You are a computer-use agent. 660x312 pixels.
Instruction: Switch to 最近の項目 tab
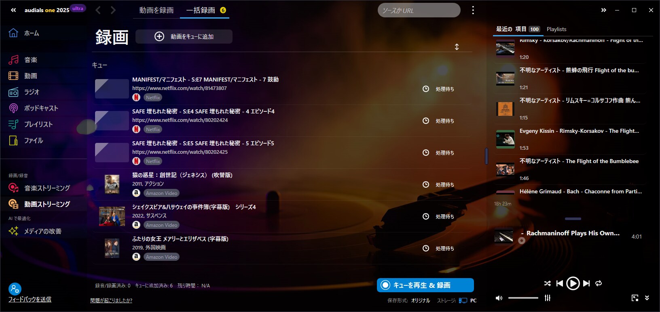coord(518,29)
